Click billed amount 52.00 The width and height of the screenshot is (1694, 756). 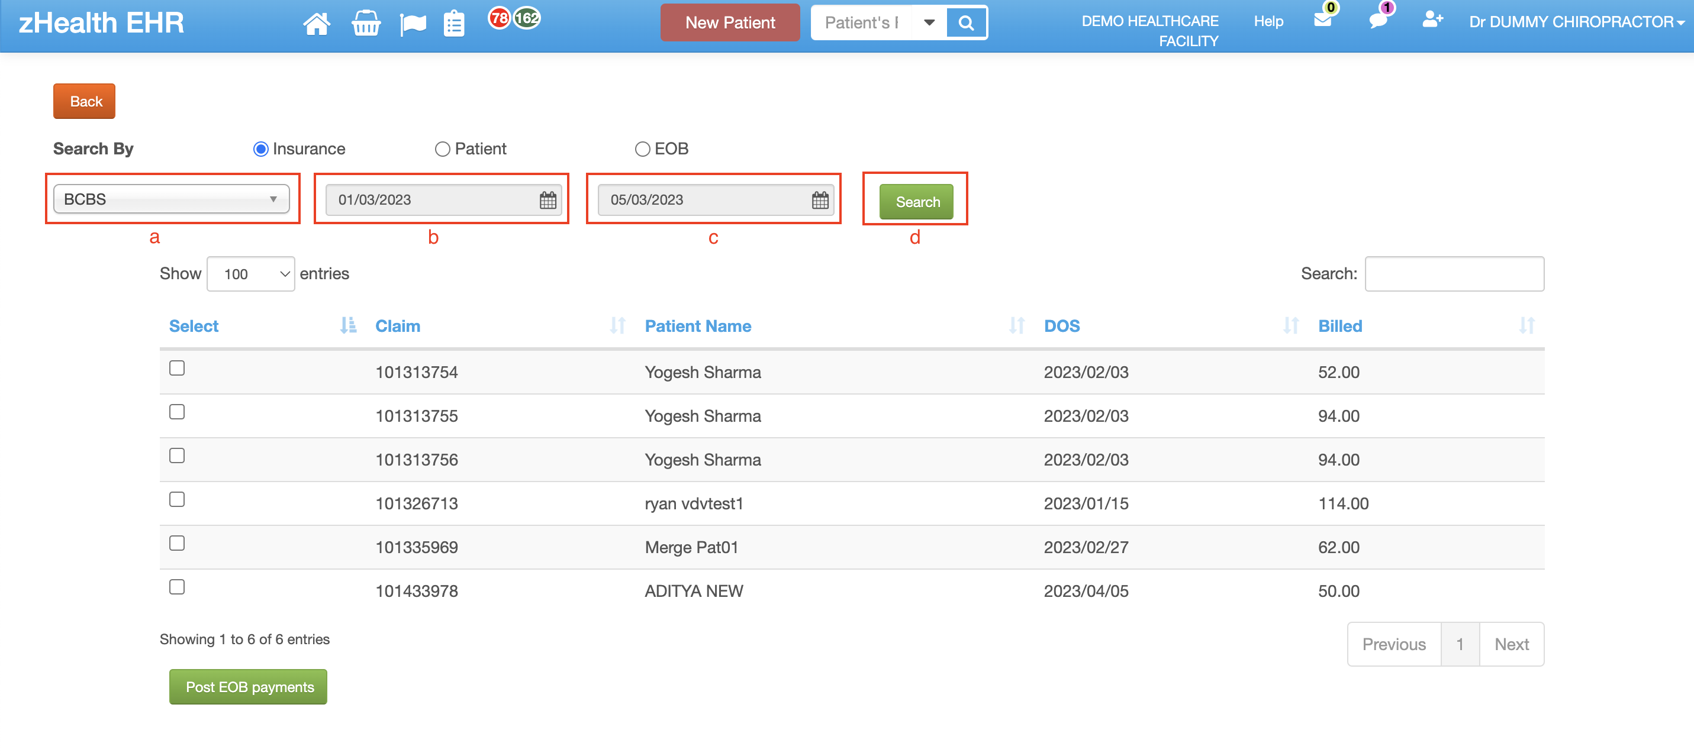(x=1339, y=372)
